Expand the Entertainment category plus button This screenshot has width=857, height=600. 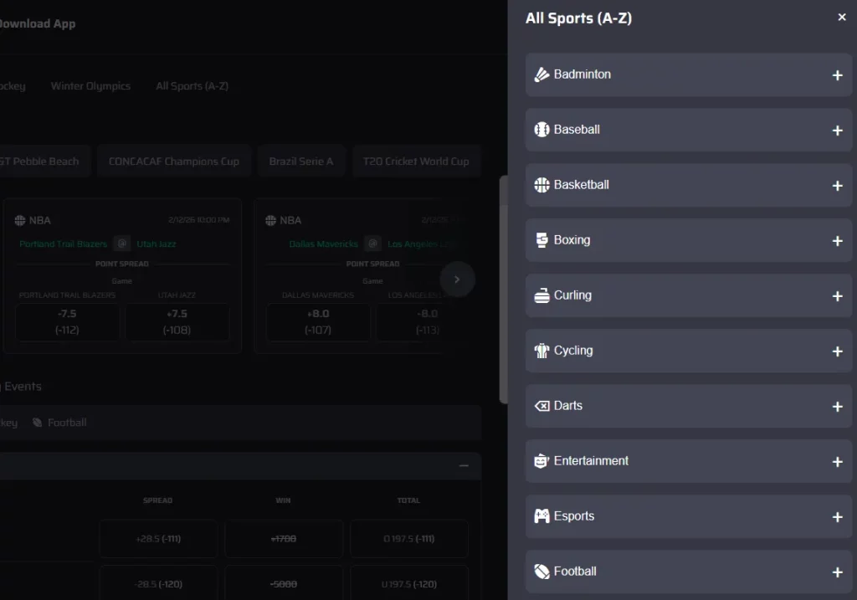pos(837,462)
